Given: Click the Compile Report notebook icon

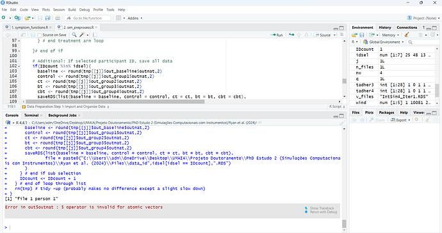Looking at the screenshot, I should [x=95, y=35].
